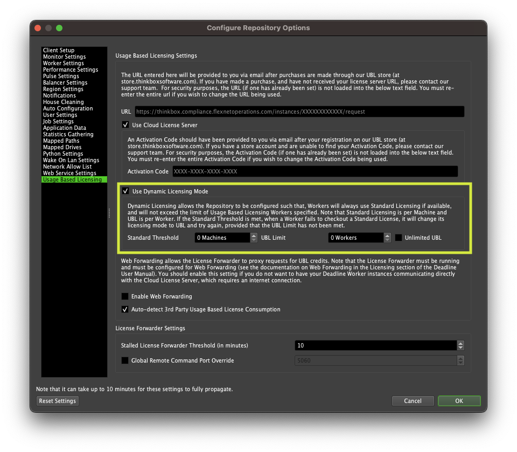Screen dimensions: 517x452
Task: Open Wake On Lan Settings
Action: click(71, 160)
